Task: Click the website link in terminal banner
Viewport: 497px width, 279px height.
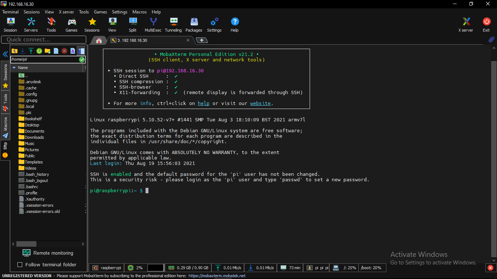Action: [x=260, y=103]
